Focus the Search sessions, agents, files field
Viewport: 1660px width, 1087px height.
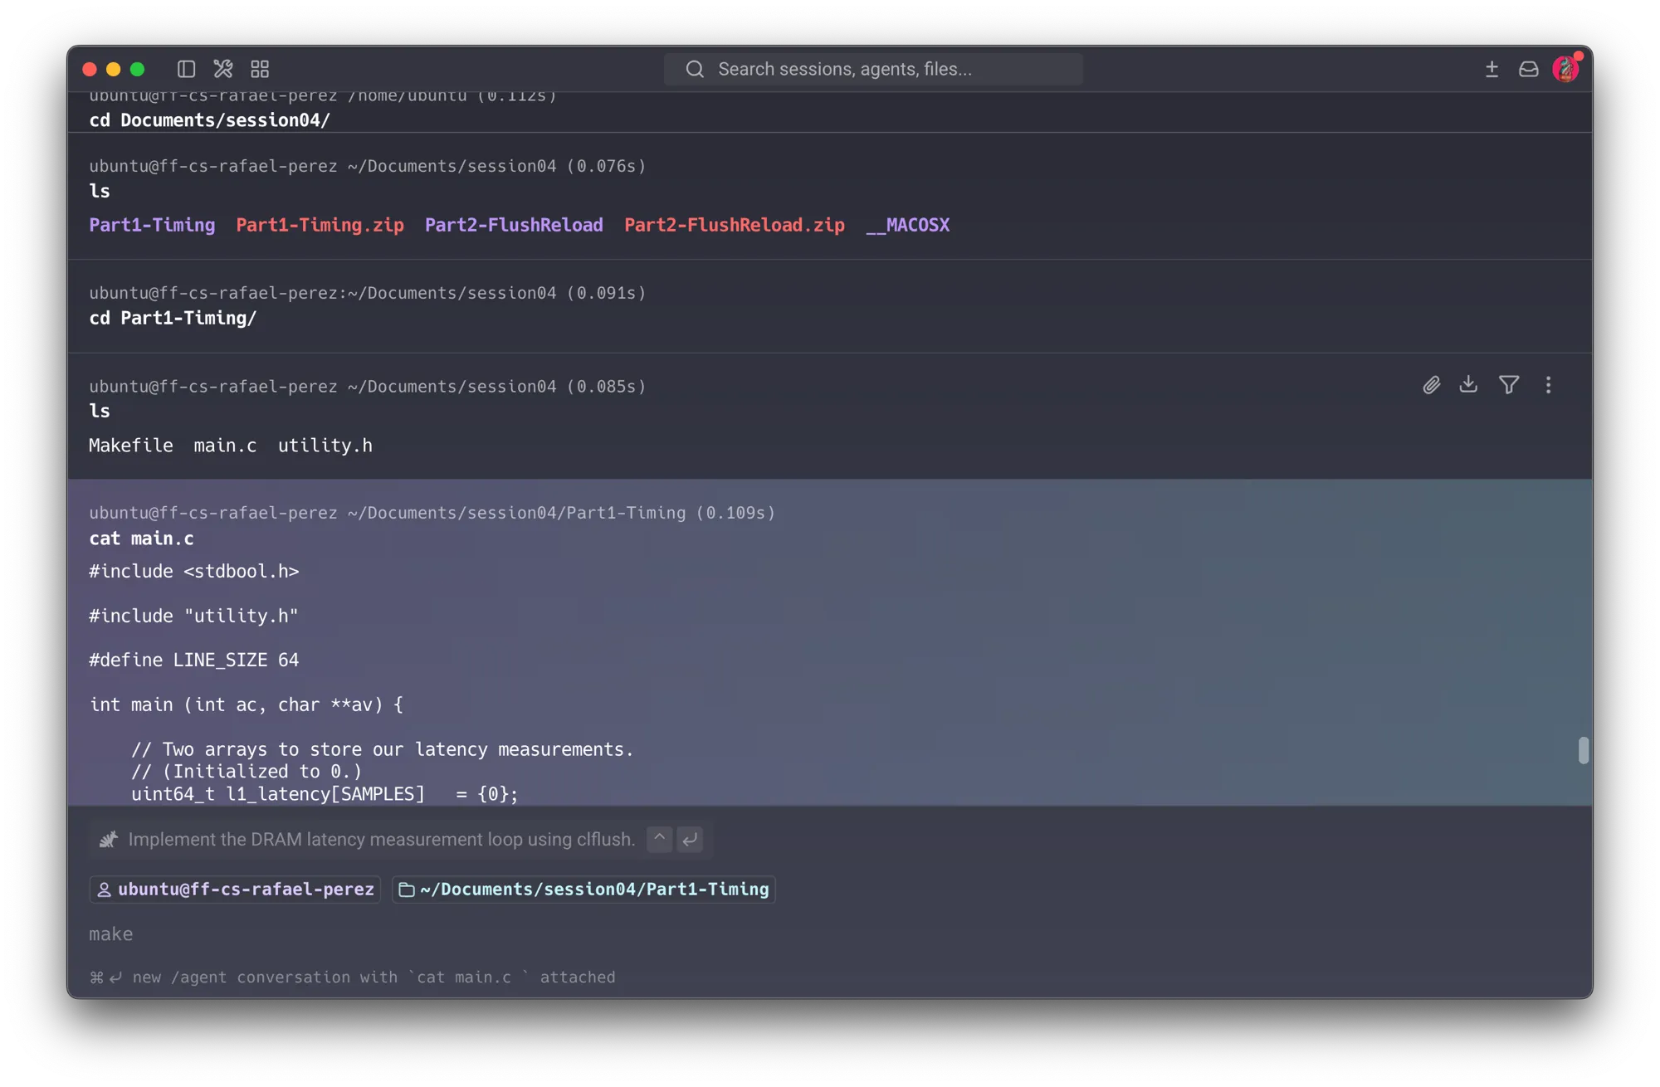click(873, 69)
